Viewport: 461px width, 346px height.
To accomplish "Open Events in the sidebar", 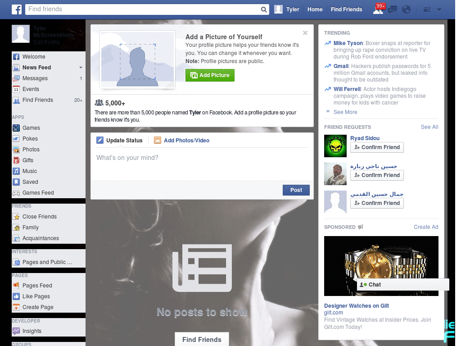I will tap(49, 89).
